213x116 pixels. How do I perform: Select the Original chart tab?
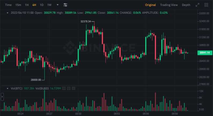pyautogui.click(x=151, y=5)
